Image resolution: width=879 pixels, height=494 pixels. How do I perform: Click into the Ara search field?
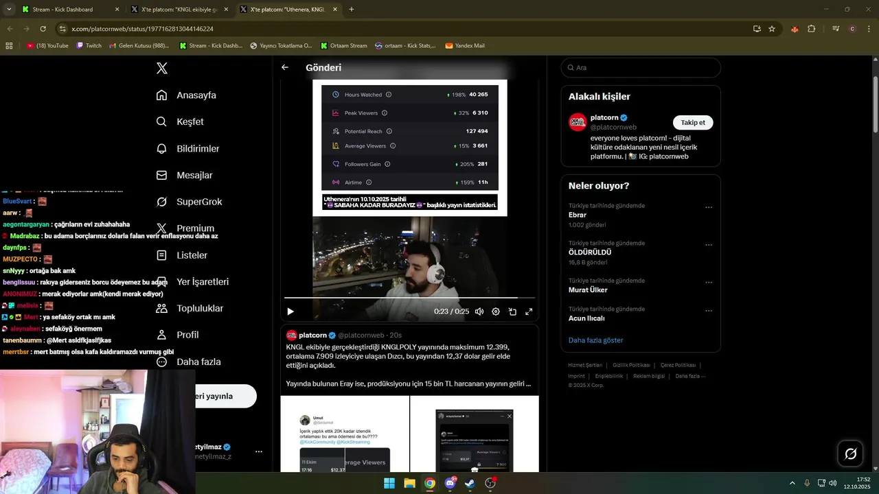click(641, 67)
